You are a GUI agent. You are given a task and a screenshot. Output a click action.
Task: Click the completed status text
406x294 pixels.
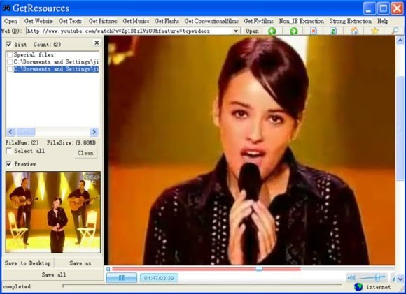click(17, 286)
